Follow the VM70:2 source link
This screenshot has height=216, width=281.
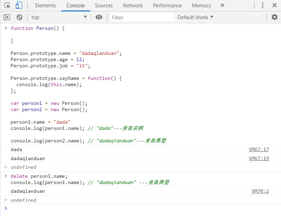pyautogui.click(x=260, y=191)
